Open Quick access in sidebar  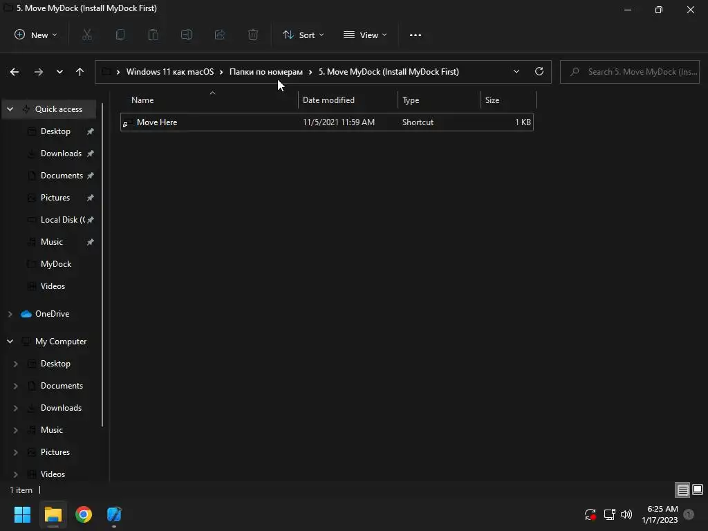(58, 109)
